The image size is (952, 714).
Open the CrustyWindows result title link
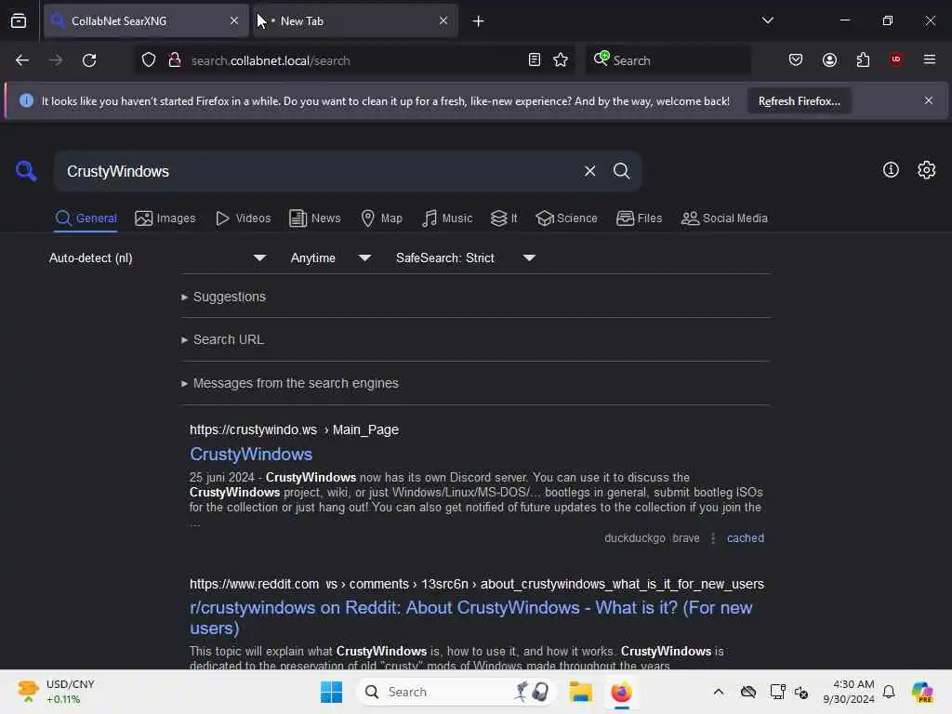[x=251, y=454]
